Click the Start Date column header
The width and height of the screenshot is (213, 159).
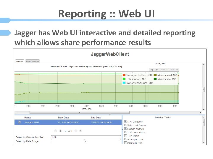[63, 117]
